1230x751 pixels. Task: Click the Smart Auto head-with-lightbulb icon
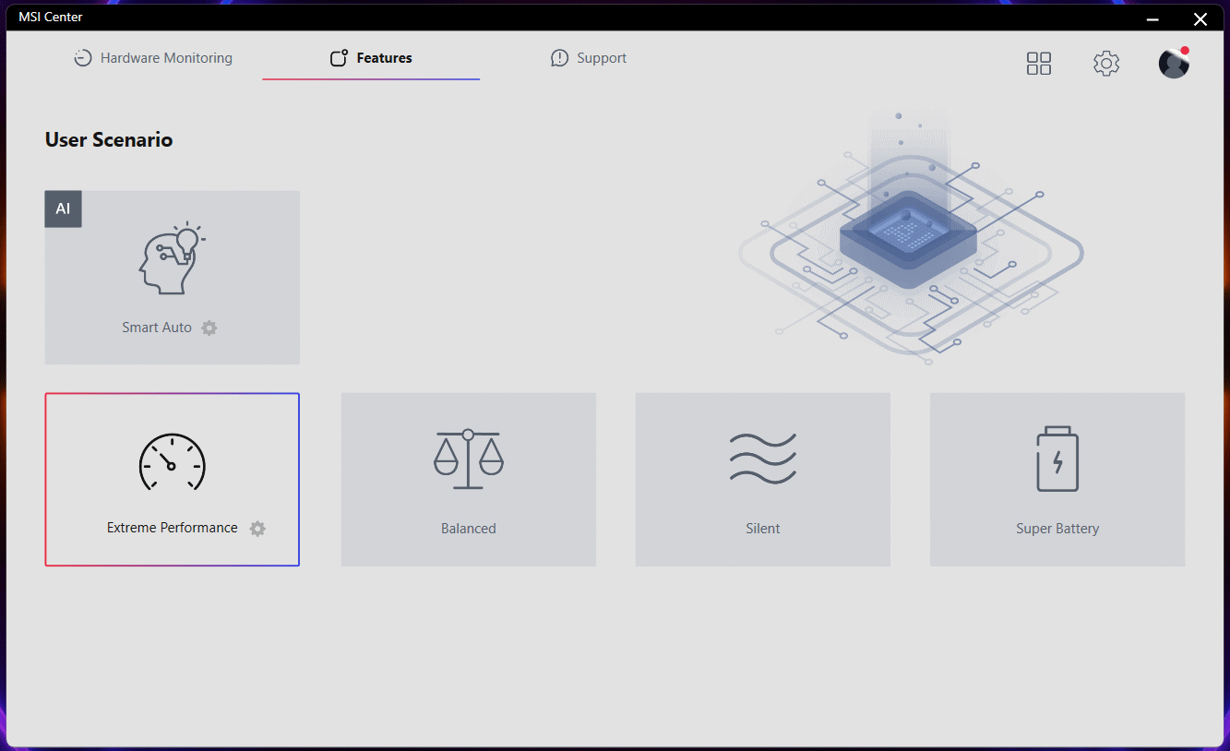click(x=172, y=258)
